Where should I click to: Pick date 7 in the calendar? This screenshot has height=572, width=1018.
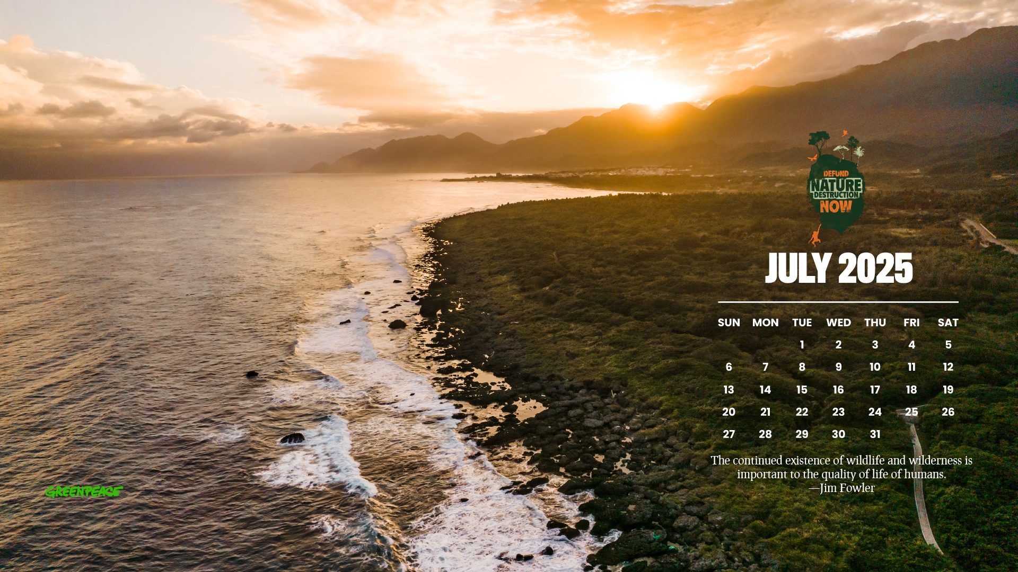765,367
